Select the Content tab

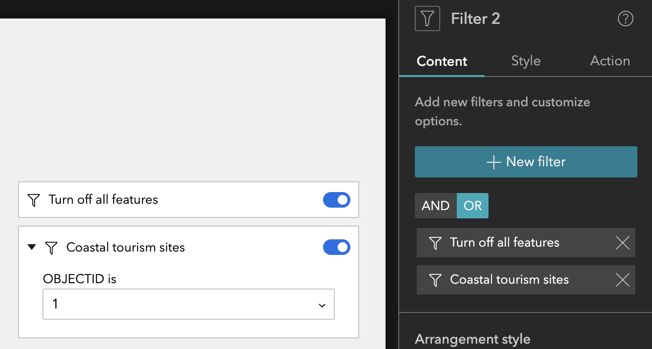tap(442, 61)
